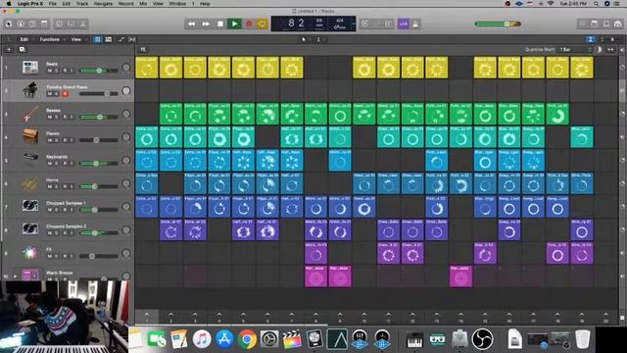This screenshot has width=627, height=353.
Task: Toggle the purple count-in button
Action: (x=404, y=24)
